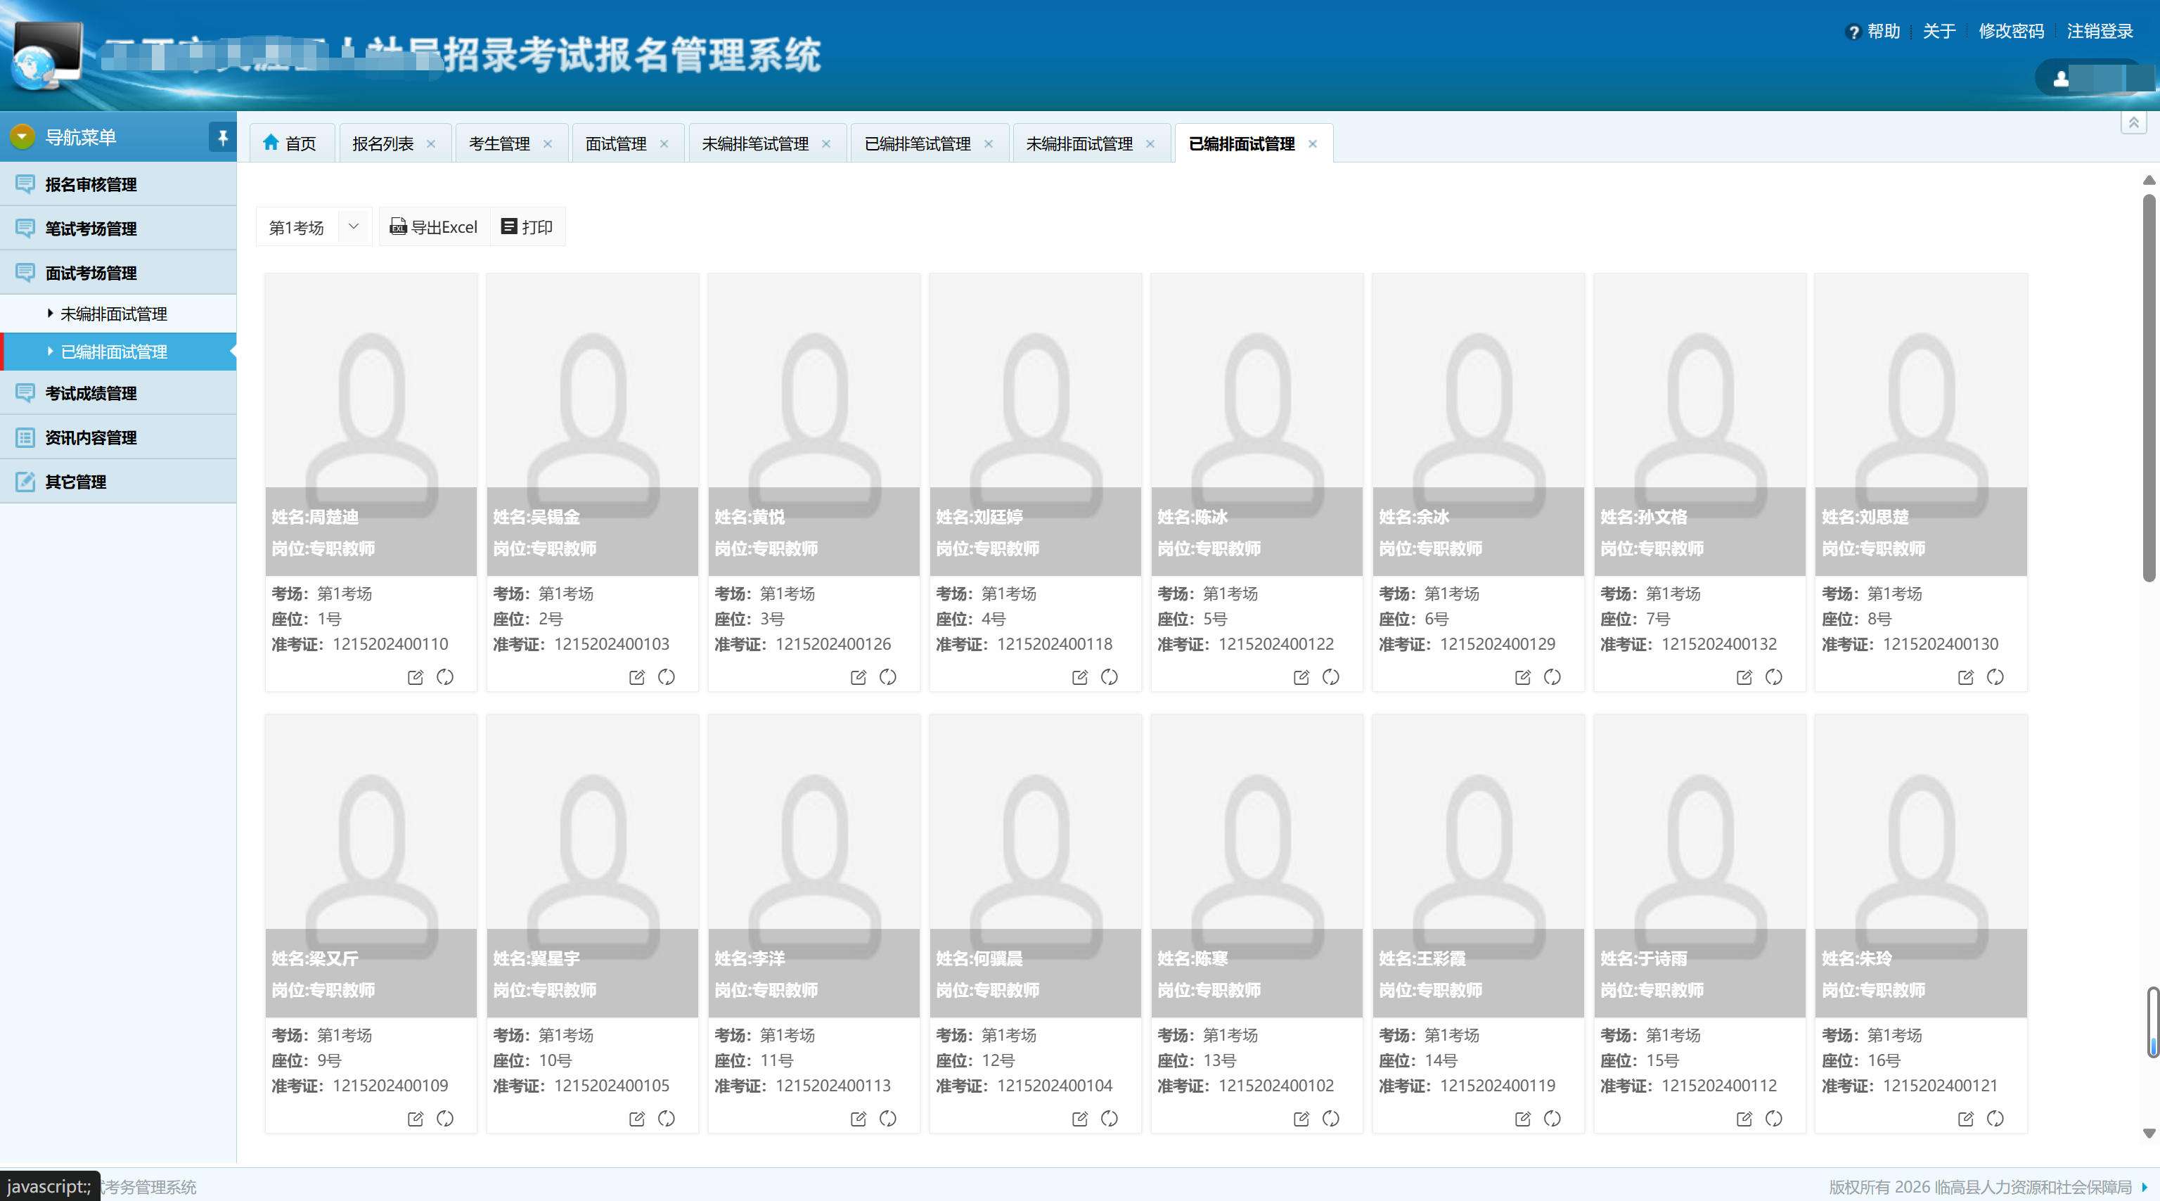Click the footer arrow icon at bottom right

tap(2144, 1187)
